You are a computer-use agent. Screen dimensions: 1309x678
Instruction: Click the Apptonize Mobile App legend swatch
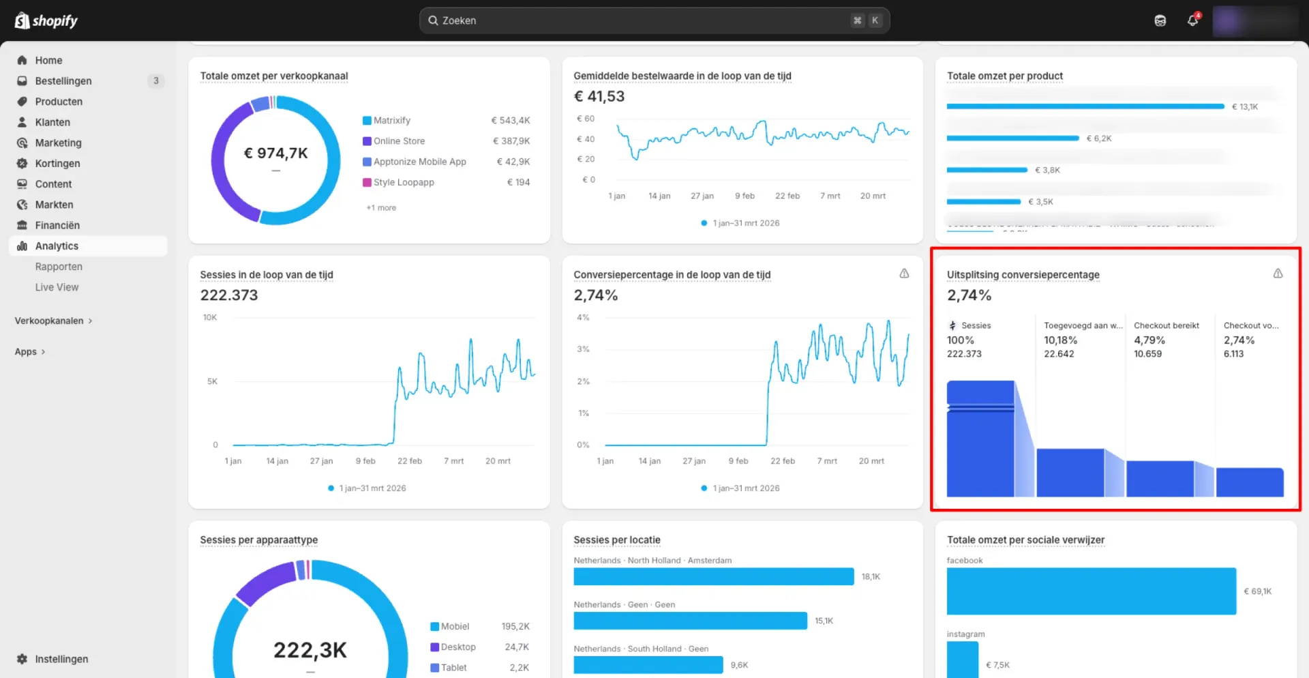pyautogui.click(x=367, y=162)
